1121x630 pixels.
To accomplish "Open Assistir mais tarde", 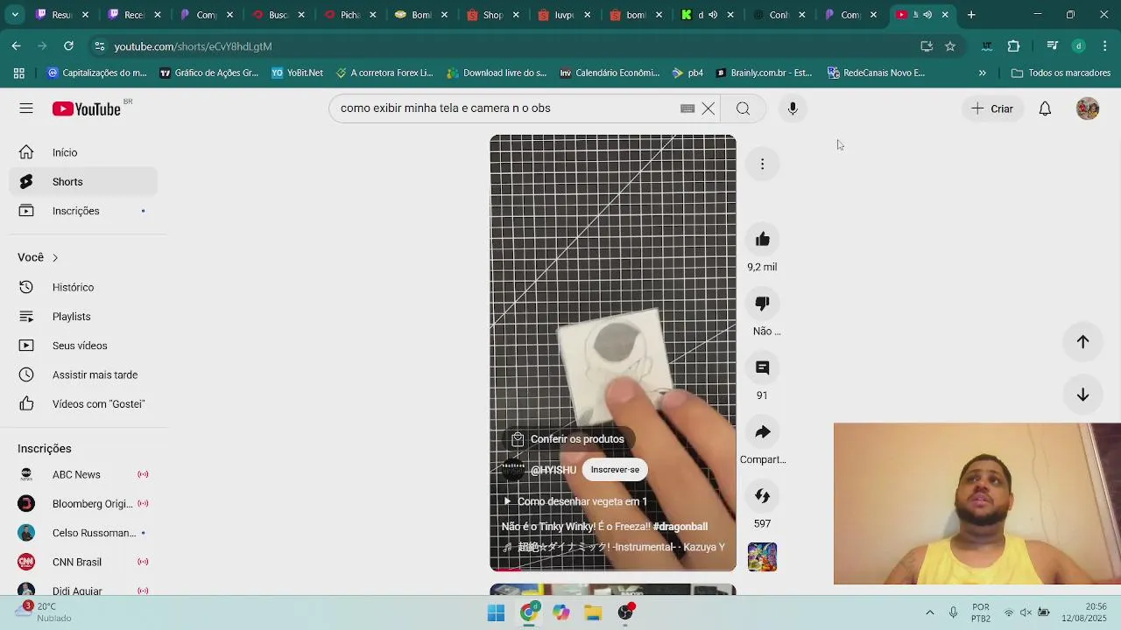I will [x=84, y=374].
